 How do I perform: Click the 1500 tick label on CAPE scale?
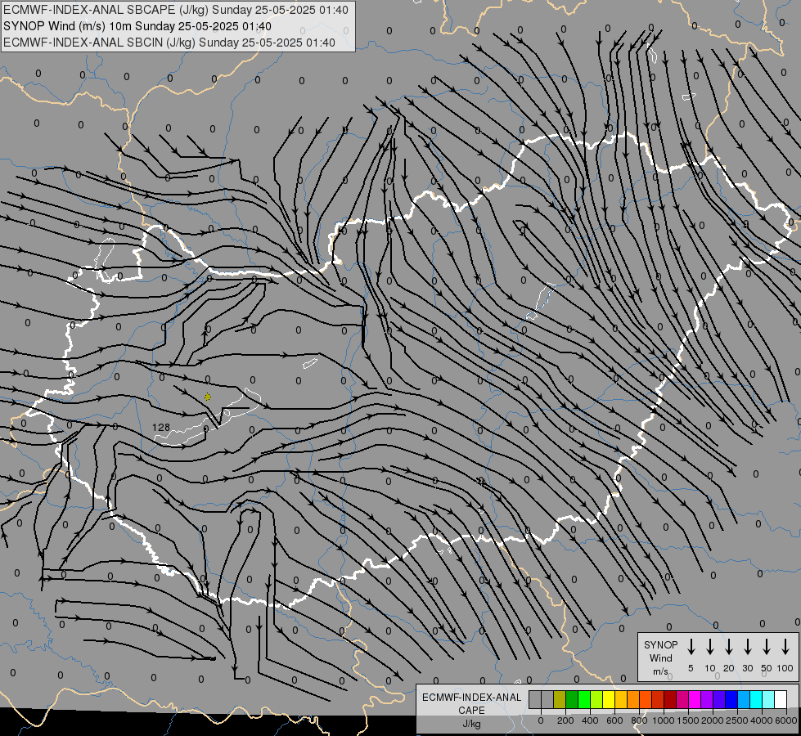[x=688, y=720]
